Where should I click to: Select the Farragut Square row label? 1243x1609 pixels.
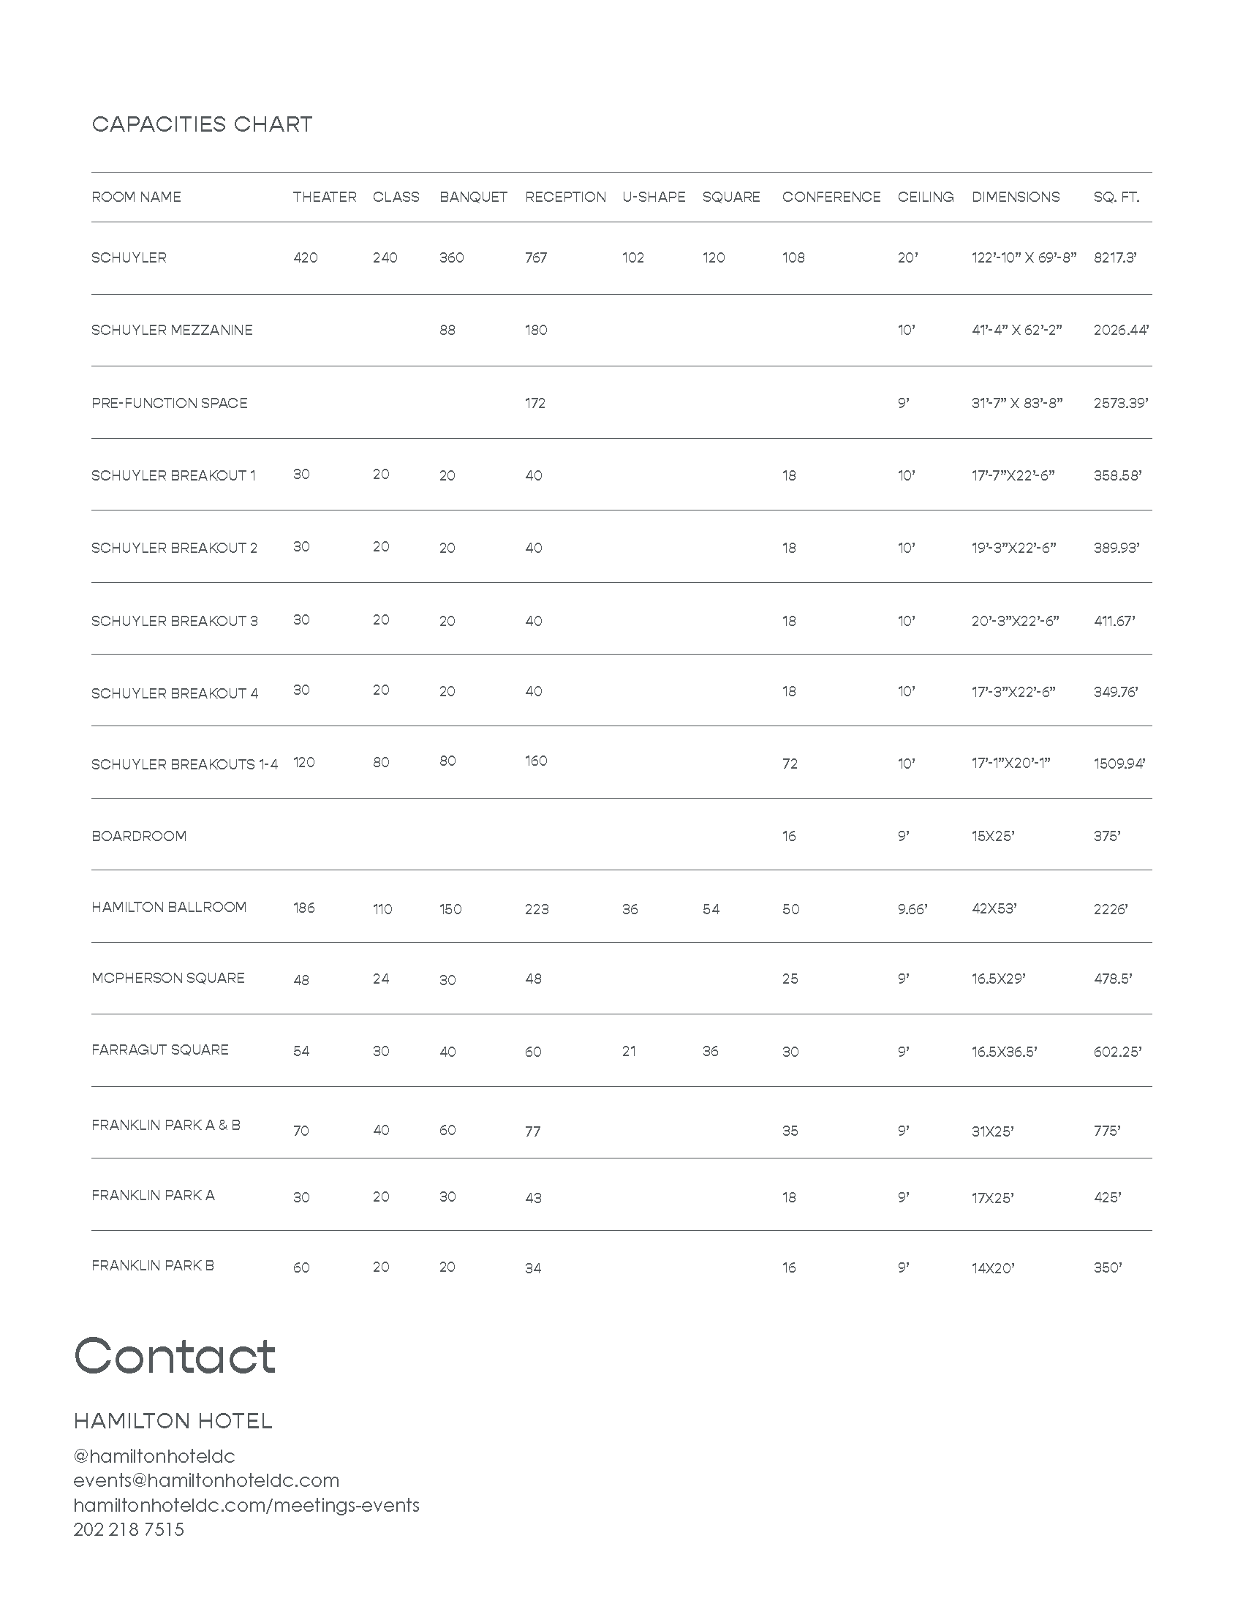click(x=160, y=1049)
